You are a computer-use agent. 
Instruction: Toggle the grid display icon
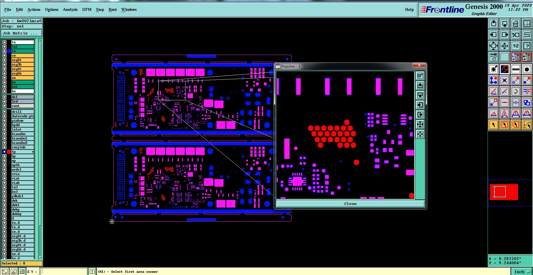(x=505, y=57)
